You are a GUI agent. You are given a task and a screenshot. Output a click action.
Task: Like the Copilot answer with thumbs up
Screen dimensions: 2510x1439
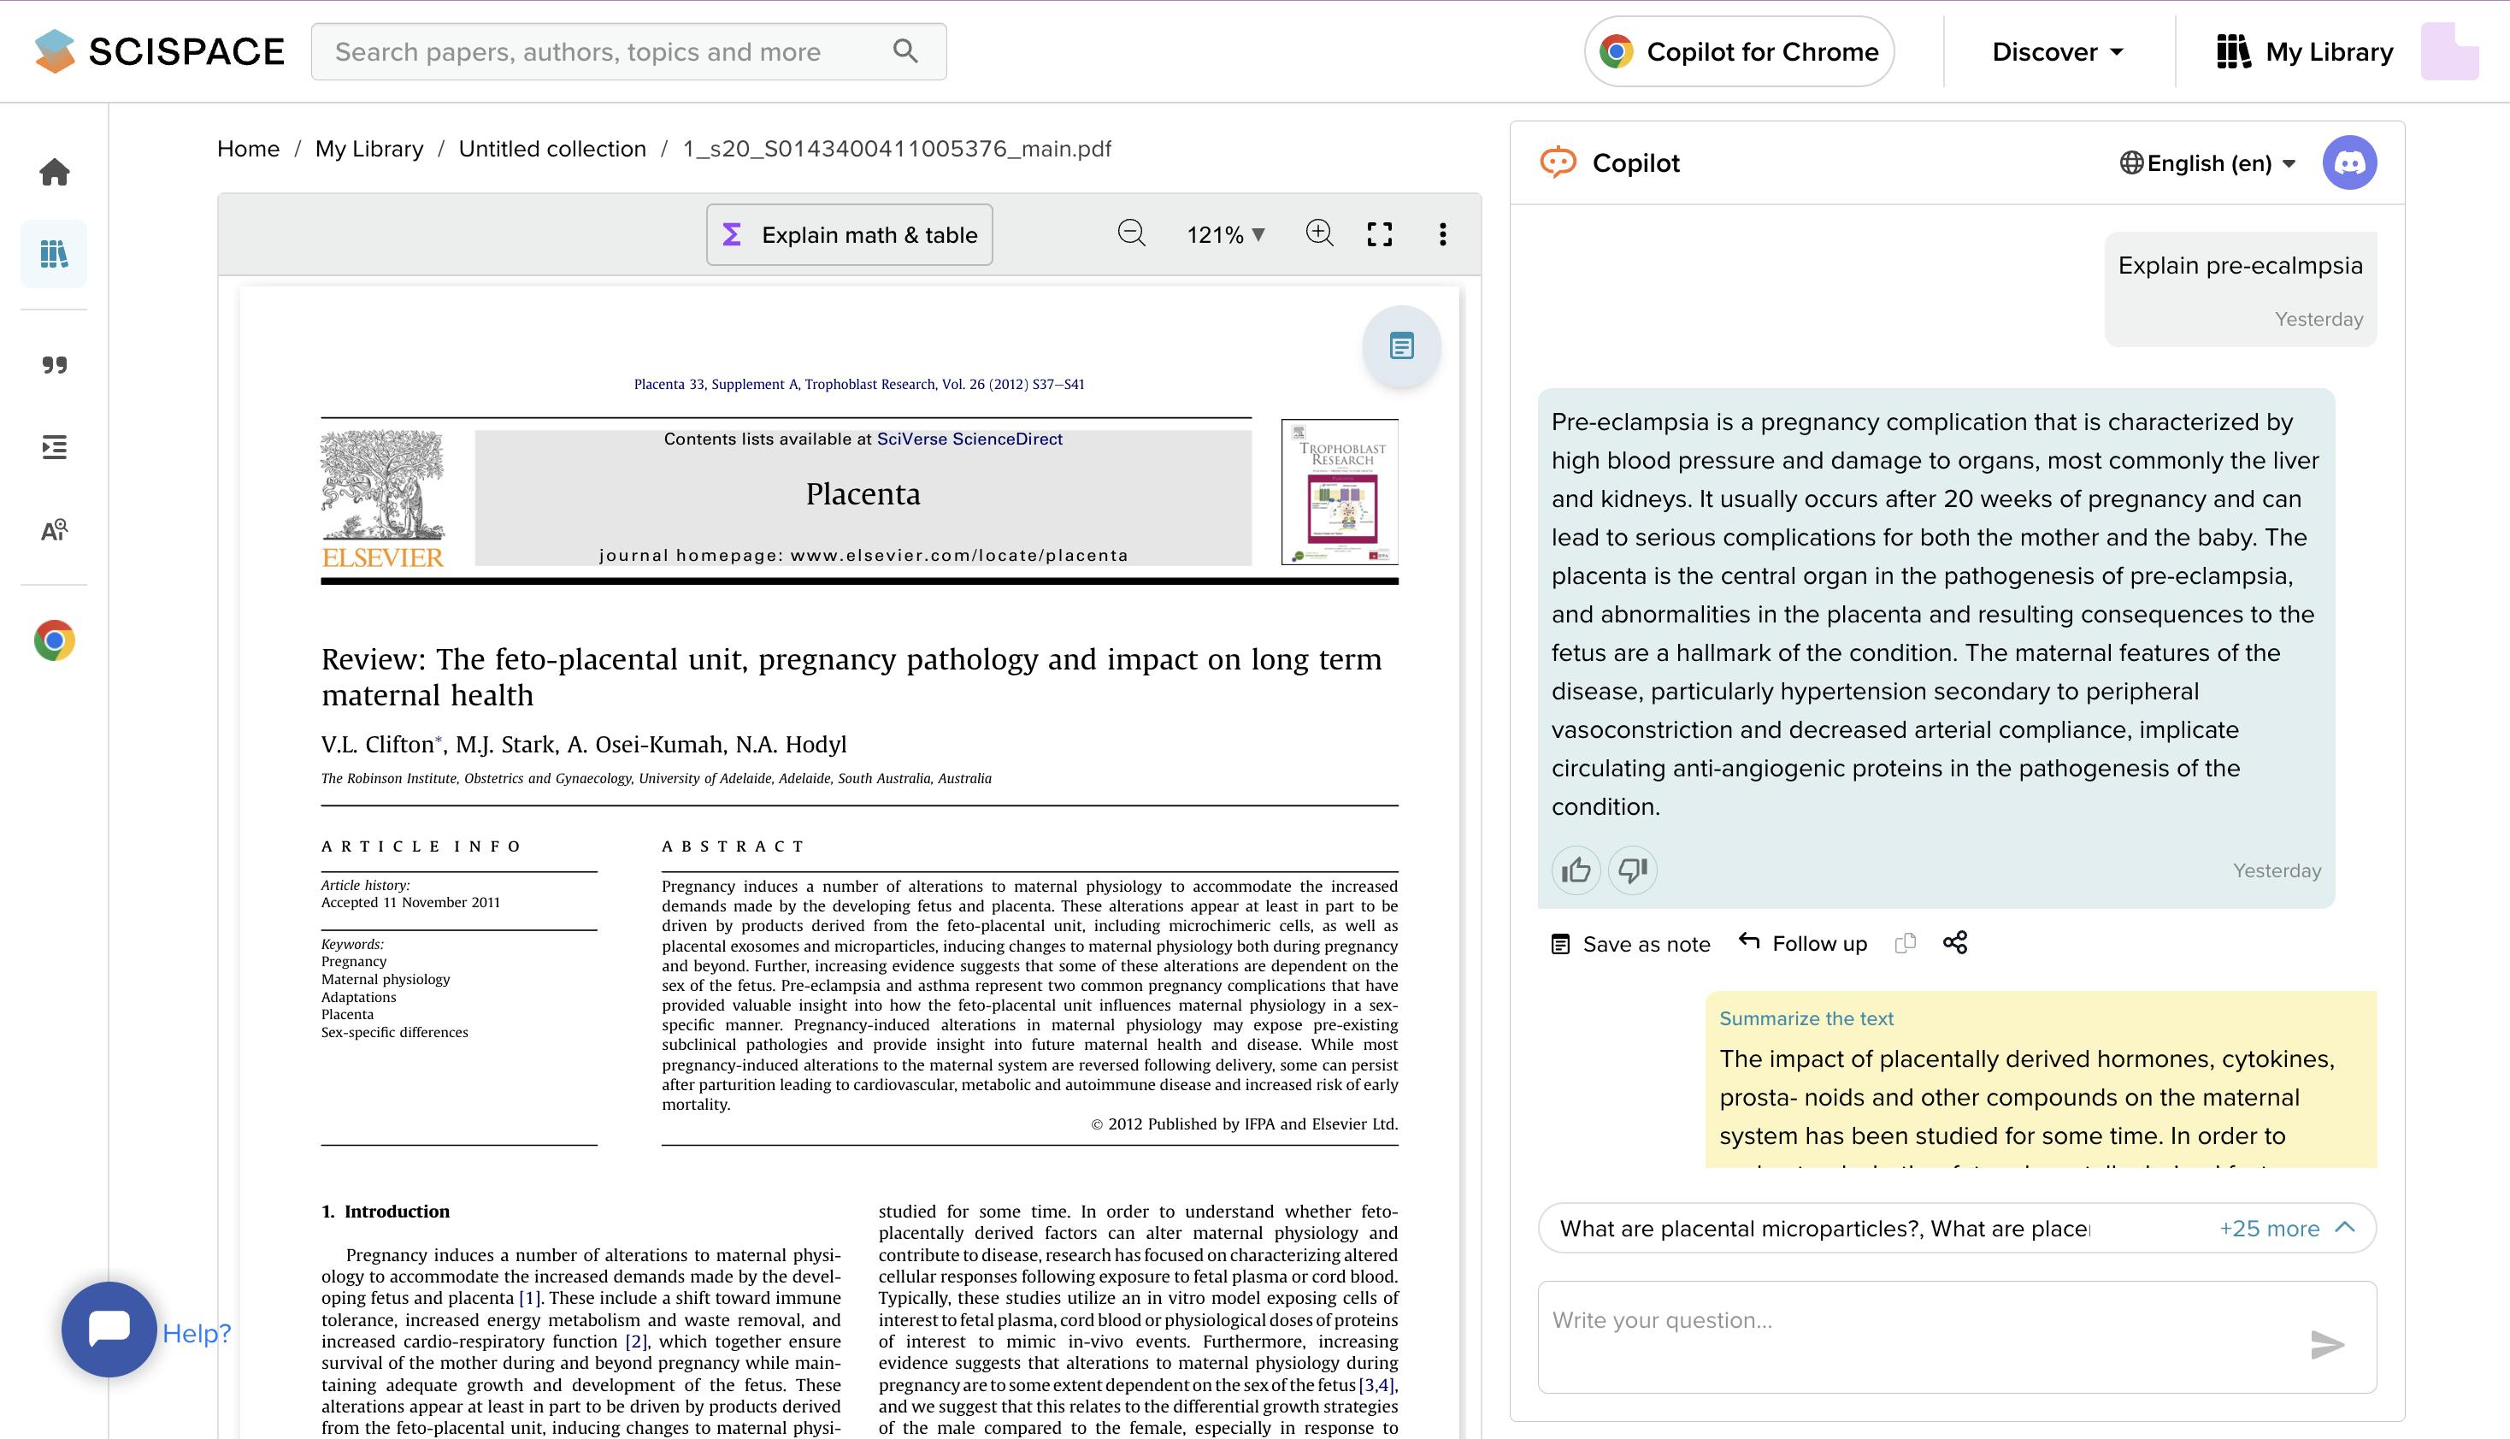coord(1576,870)
